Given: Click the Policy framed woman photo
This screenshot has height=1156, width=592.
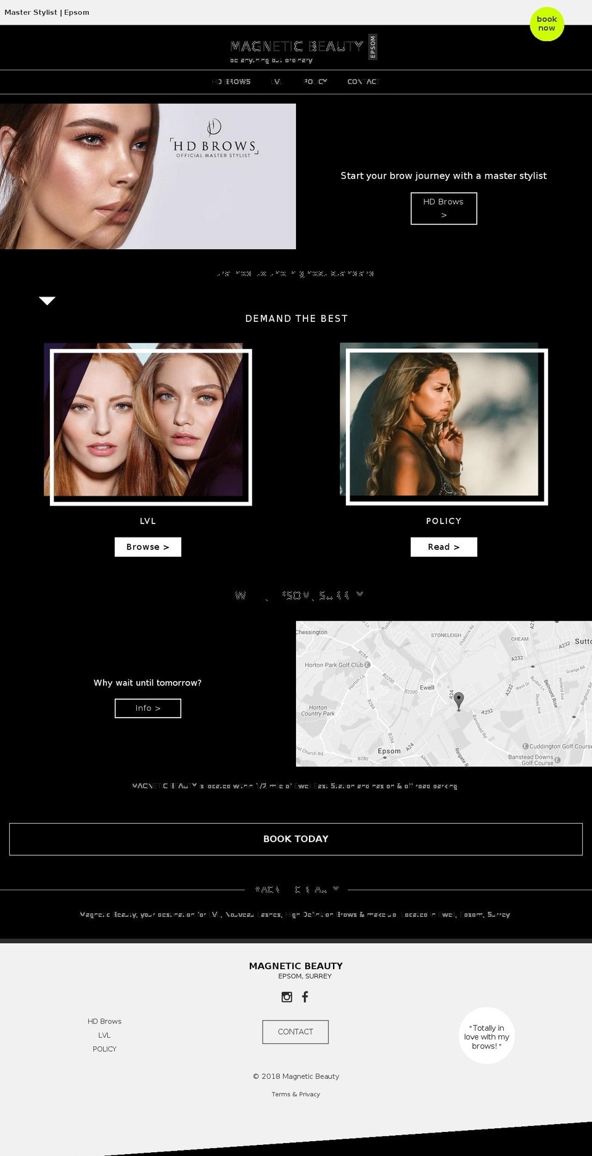Looking at the screenshot, I should 444,424.
